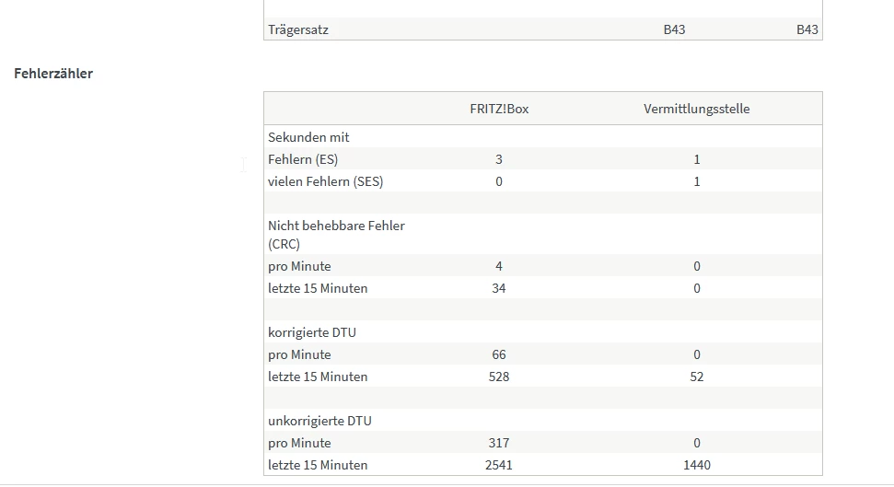This screenshot has height=487, width=894.
Task: Click CRC pro Minute value 4
Action: tap(499, 266)
